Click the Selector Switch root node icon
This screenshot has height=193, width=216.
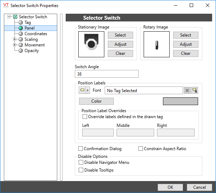[15, 17]
